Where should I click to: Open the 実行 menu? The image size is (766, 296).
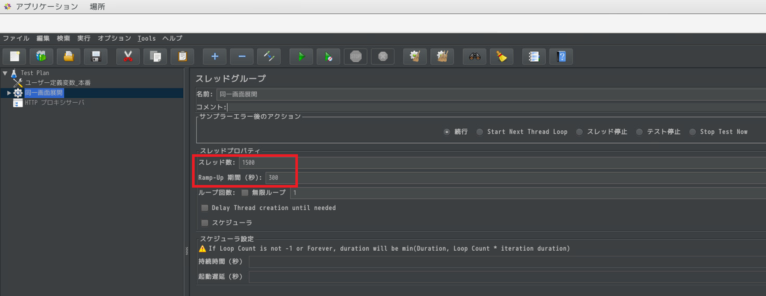pyautogui.click(x=84, y=38)
